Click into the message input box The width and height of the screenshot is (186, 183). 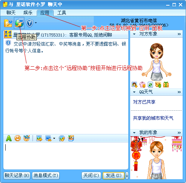click(x=66, y=156)
